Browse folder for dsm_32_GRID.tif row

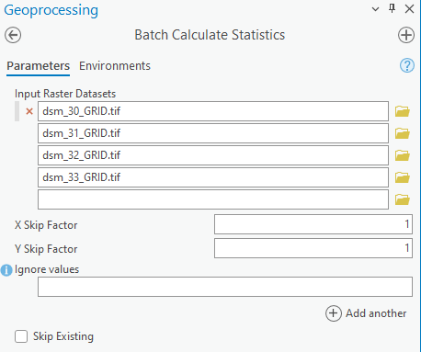pyautogui.click(x=402, y=155)
